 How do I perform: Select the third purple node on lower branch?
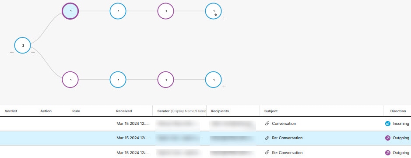[x=165, y=80]
